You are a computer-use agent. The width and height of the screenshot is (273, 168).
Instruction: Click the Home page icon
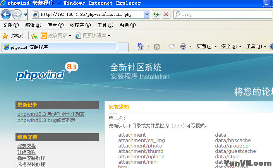141,46
